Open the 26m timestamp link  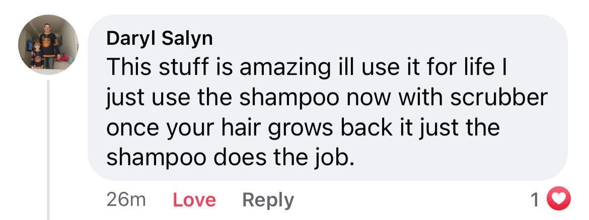point(126,200)
